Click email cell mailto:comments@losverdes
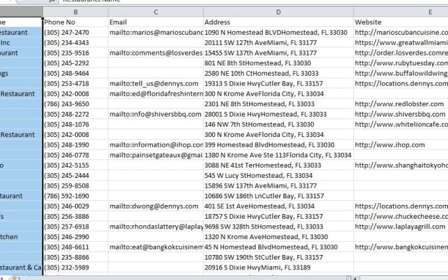 [155, 53]
